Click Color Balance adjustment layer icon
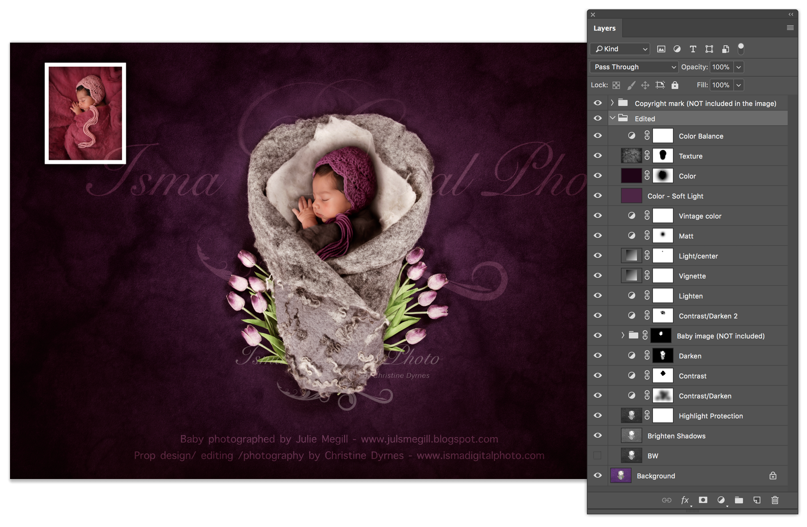 631,136
